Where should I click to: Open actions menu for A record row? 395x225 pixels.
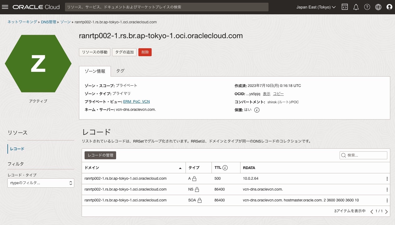pos(387,179)
